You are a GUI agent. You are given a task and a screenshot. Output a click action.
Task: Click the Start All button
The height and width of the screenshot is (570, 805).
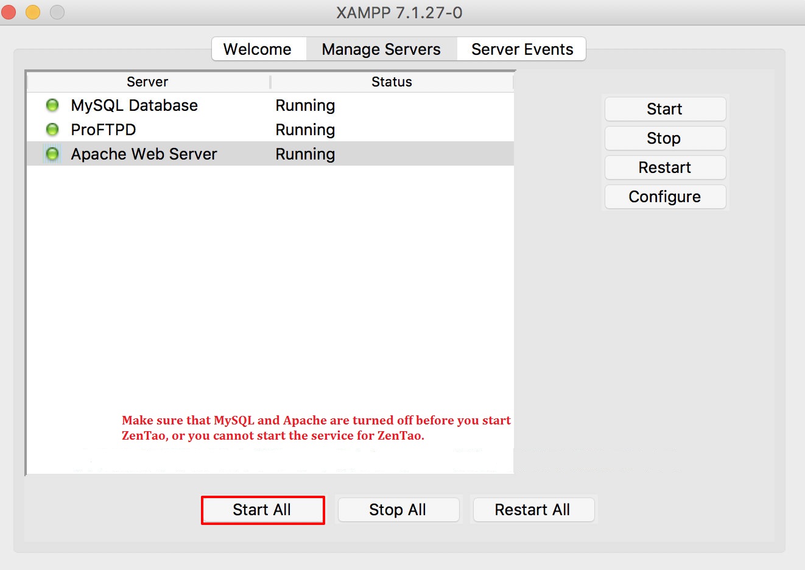pos(262,510)
